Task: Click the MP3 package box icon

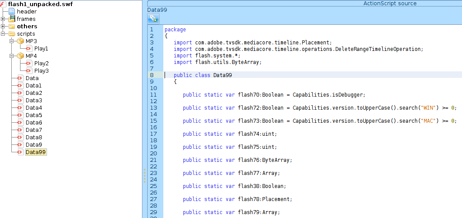Action: (20, 41)
